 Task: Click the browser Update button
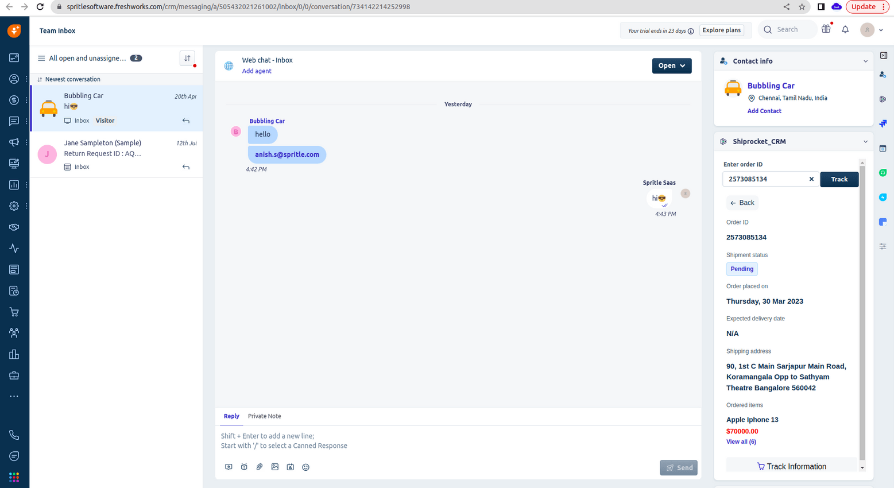point(868,7)
